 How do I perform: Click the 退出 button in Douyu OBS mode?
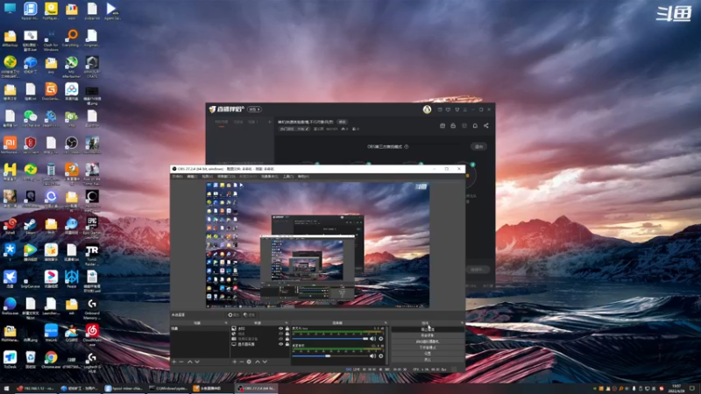click(478, 146)
